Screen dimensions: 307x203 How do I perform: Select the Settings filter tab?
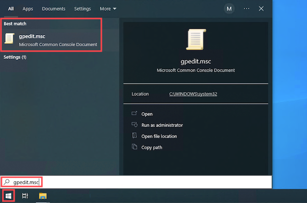pyautogui.click(x=82, y=9)
